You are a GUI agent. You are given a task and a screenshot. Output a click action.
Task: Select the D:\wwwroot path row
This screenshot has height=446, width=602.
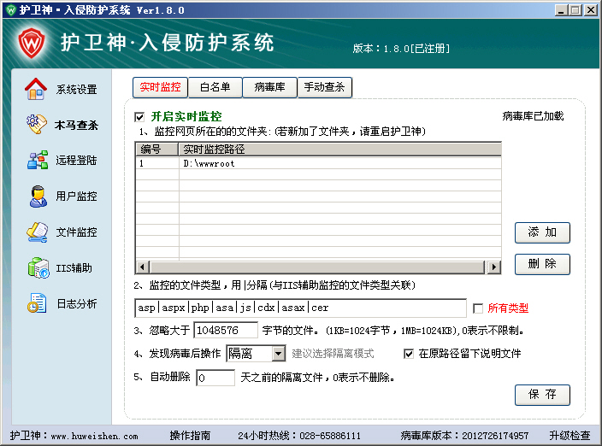point(318,163)
